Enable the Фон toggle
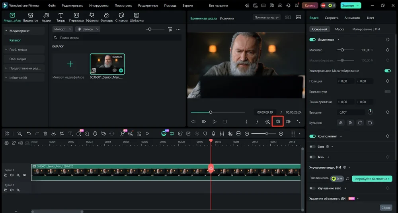This screenshot has width=398, height=213. [312, 147]
